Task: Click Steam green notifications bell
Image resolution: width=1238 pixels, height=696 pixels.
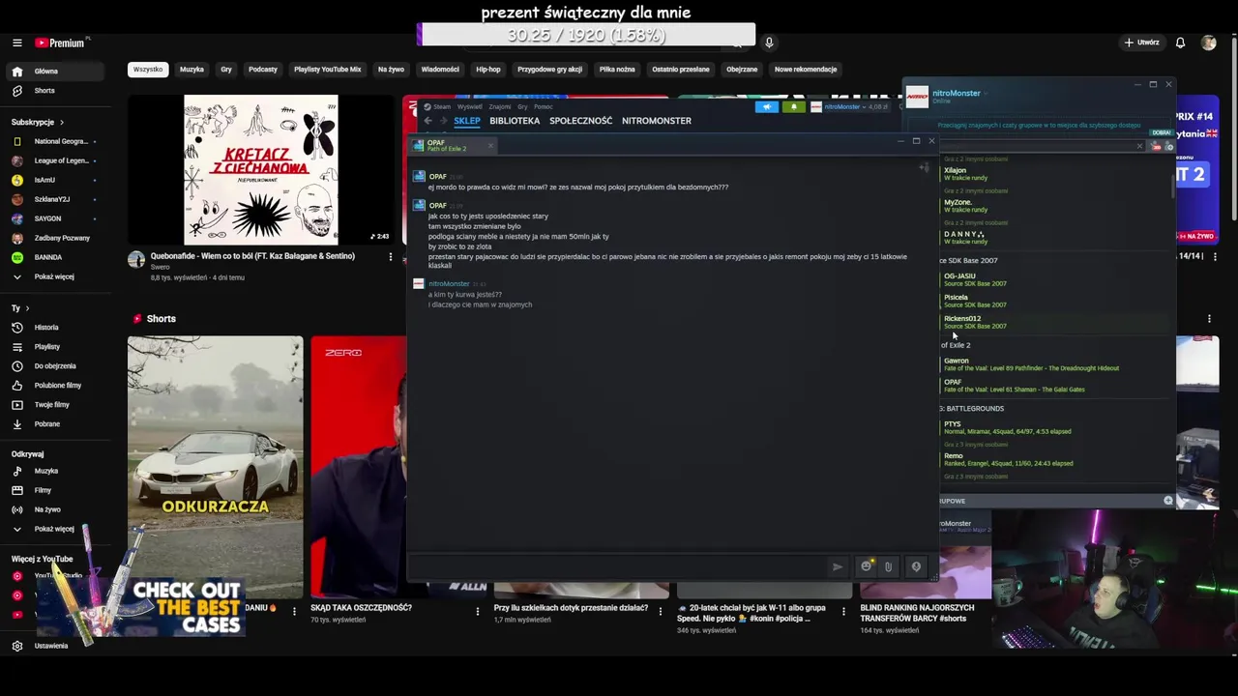Action: tap(794, 106)
